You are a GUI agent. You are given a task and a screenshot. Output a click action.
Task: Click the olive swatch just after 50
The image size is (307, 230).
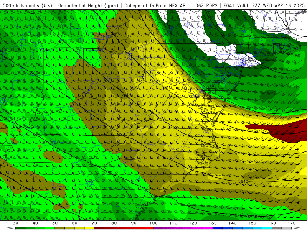tap(60, 228)
